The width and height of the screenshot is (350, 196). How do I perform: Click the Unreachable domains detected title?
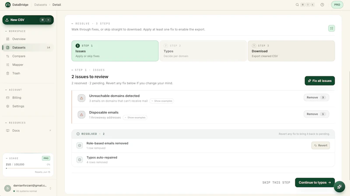(x=114, y=96)
